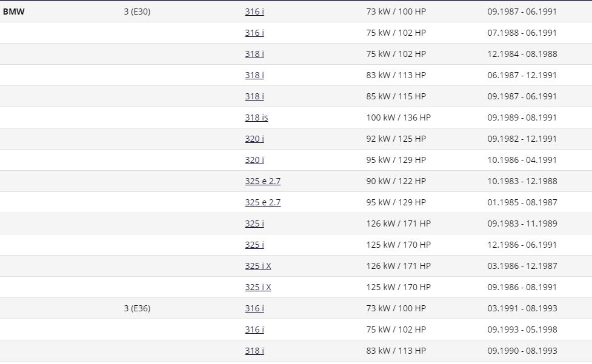Click the BMW make label
Image resolution: width=592 pixels, height=364 pixels.
(x=13, y=12)
